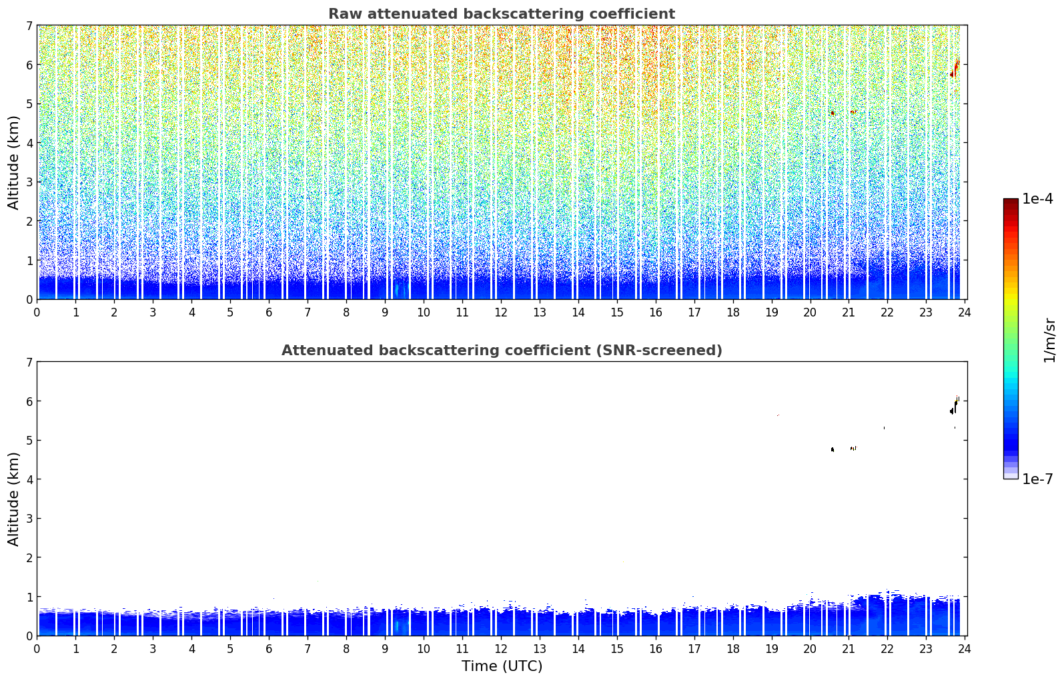This screenshot has height=681, width=1064.
Task: Click the title "Raw attenuated backscattering coefficient"
Action: pyautogui.click(x=501, y=14)
